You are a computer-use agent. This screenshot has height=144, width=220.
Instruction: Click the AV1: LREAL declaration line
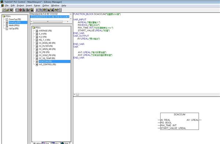(92, 52)
